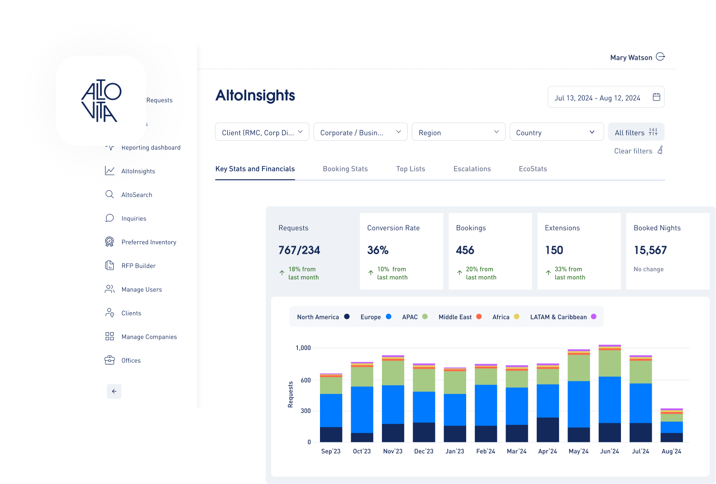
Task: Click the Jun'24 bar in chart
Action: (x=610, y=393)
